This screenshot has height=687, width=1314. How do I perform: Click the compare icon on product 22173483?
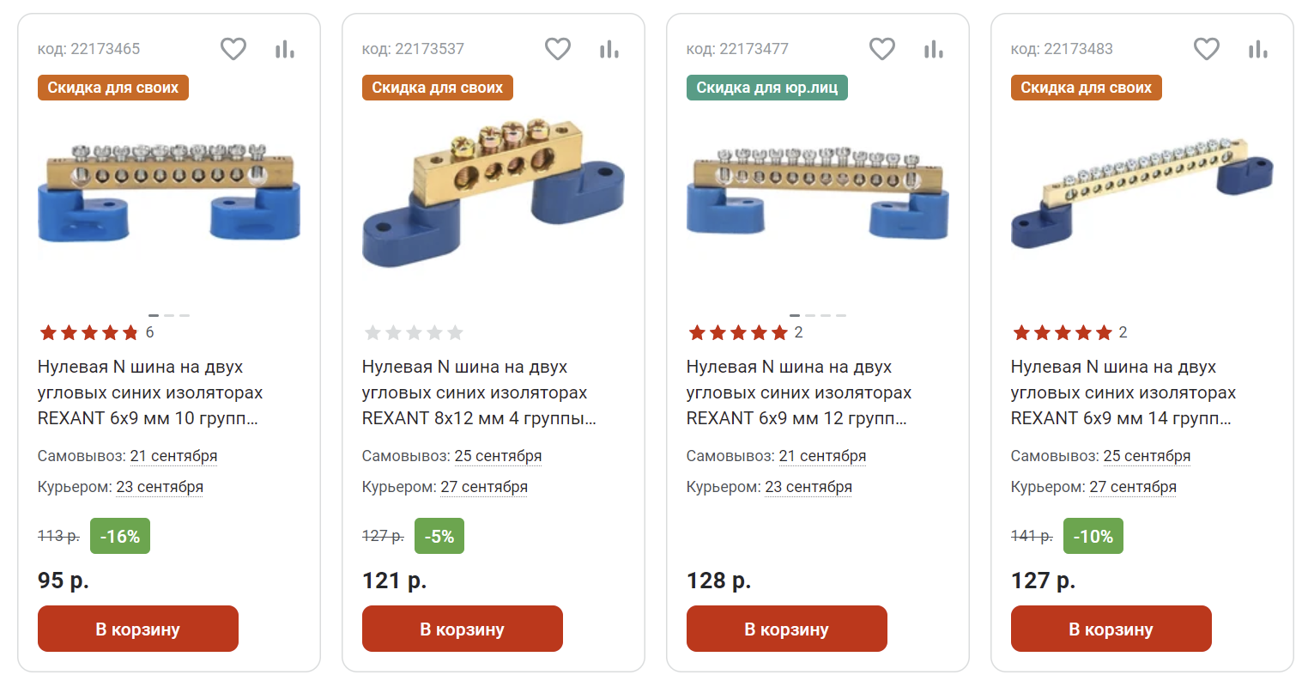pos(1258,50)
